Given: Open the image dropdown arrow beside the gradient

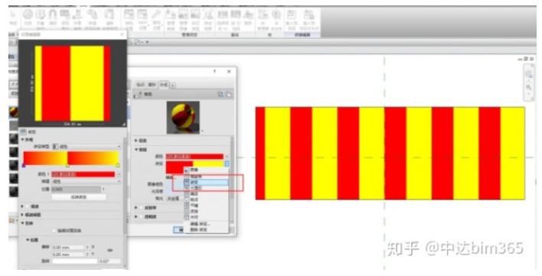Looking at the screenshot, I should coord(227,164).
